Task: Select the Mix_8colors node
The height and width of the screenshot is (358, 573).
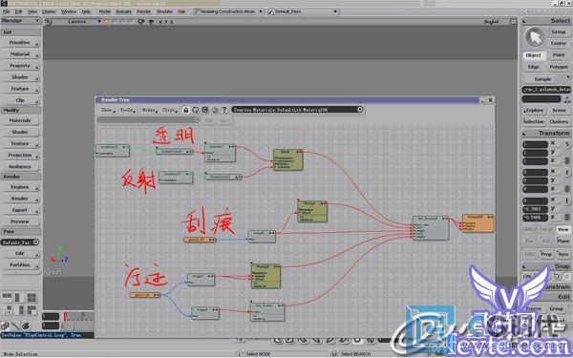Action: pos(431,228)
